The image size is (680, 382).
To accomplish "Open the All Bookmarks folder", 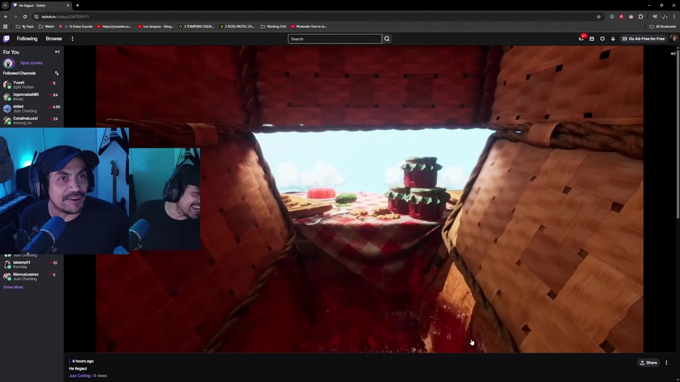I will (663, 27).
